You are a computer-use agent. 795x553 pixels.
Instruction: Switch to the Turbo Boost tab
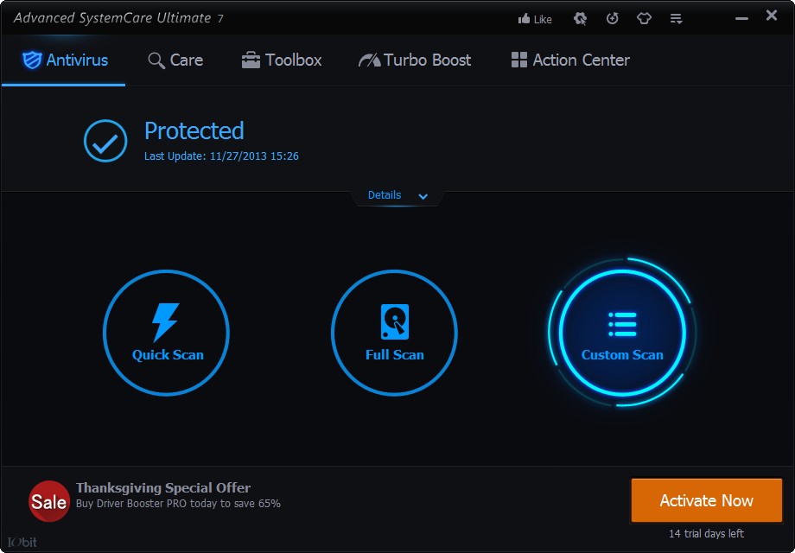pyautogui.click(x=415, y=60)
